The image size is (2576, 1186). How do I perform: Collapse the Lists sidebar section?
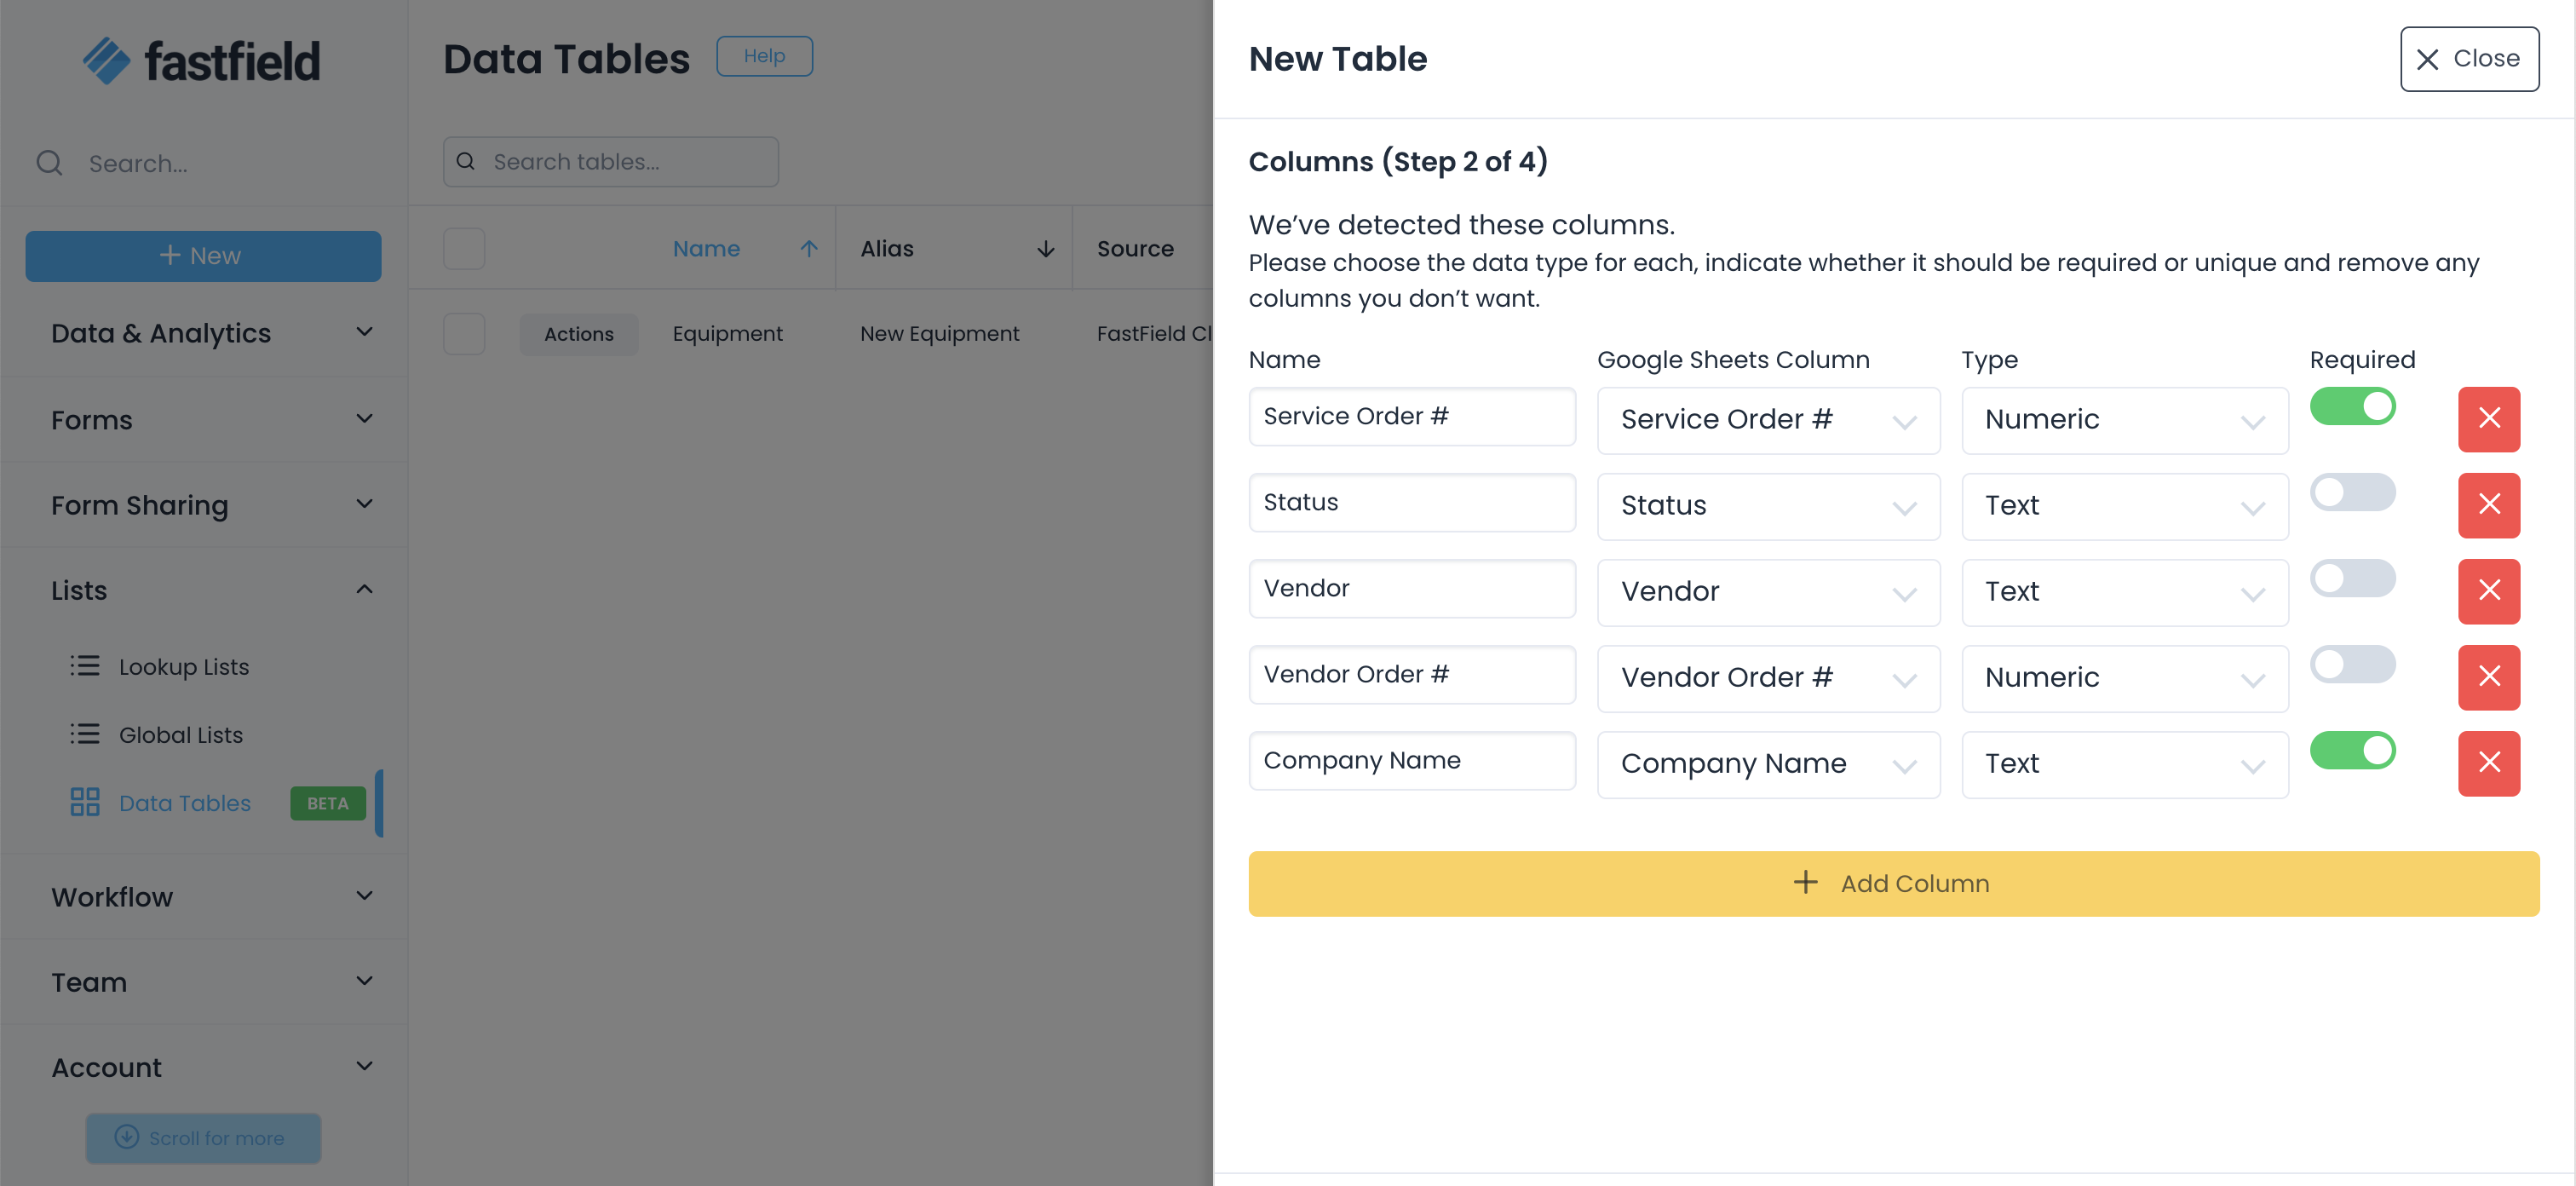[364, 590]
